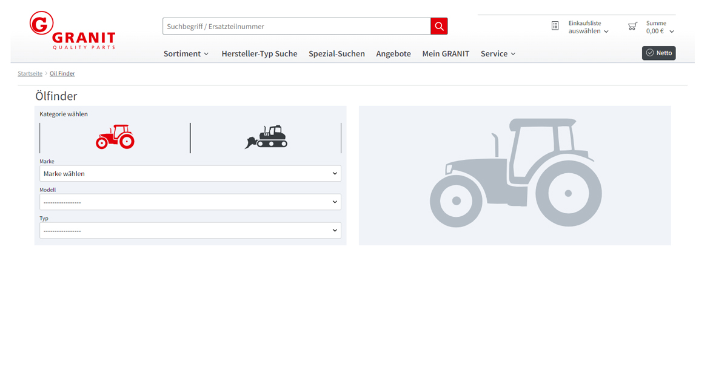Select the red tractor category icon
Screen dimensions: 713x370
[115, 137]
